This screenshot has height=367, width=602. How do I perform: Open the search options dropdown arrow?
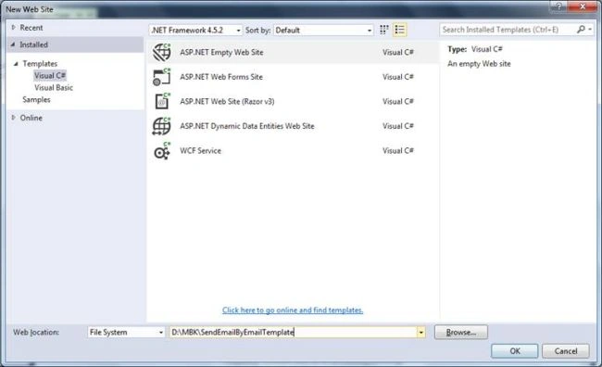pyautogui.click(x=590, y=30)
